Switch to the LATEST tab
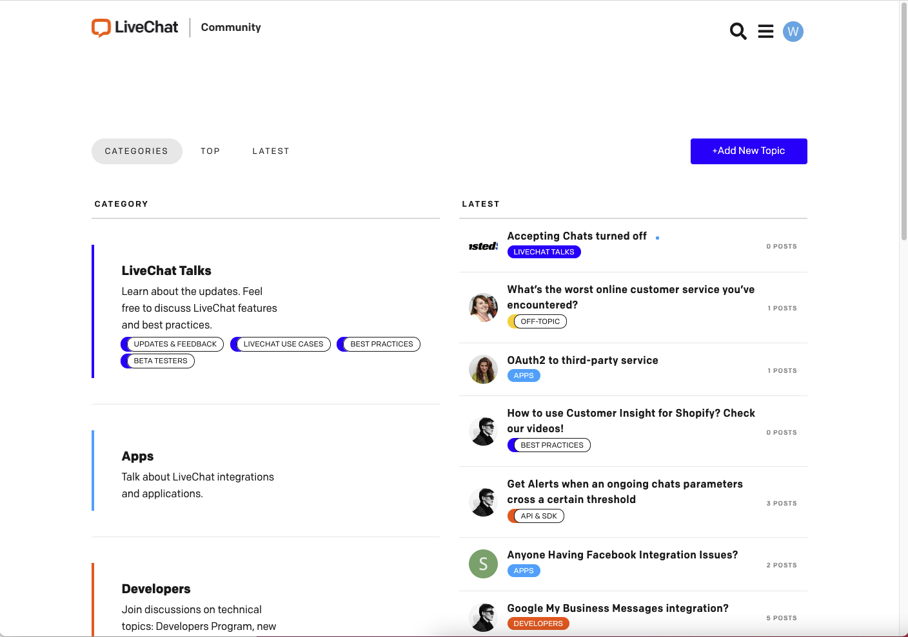 (271, 151)
